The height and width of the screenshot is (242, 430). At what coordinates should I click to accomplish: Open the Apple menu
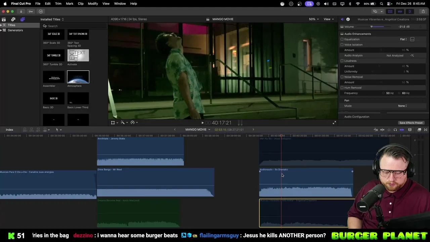point(5,4)
